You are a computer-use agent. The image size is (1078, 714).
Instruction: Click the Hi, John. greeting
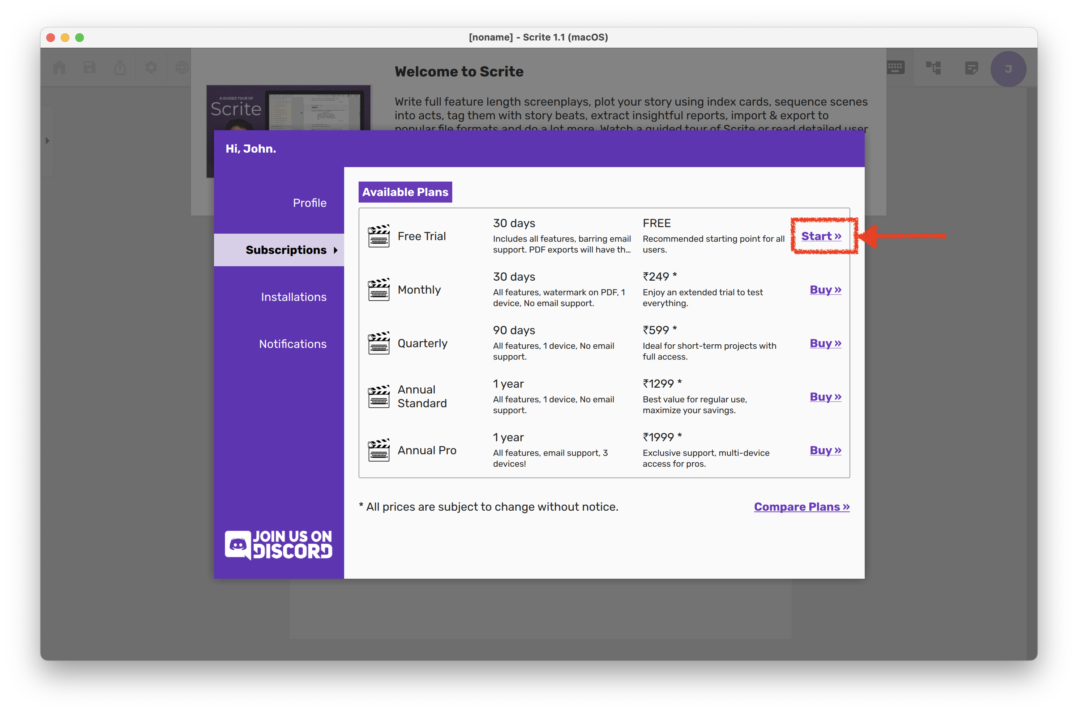click(x=251, y=148)
